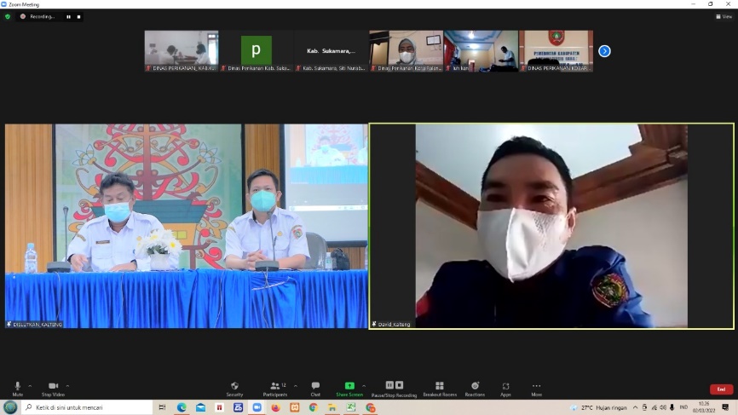Image resolution: width=738 pixels, height=415 pixels.
Task: Stop recording via top-left stop square
Action: tap(79, 16)
